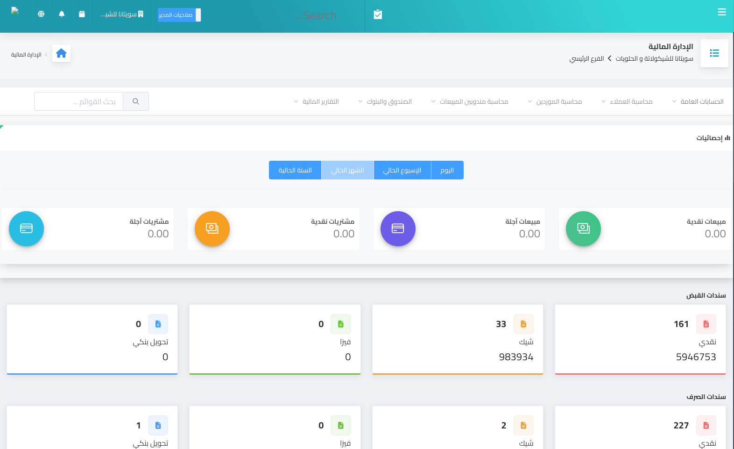734x449 pixels.
Task: Click the سندات القبض section heading
Action: pyautogui.click(x=706, y=295)
